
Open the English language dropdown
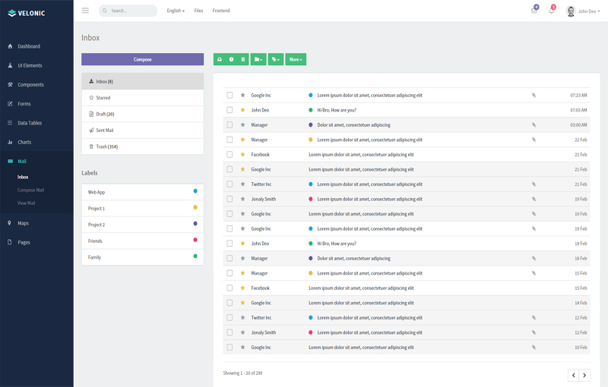click(176, 11)
